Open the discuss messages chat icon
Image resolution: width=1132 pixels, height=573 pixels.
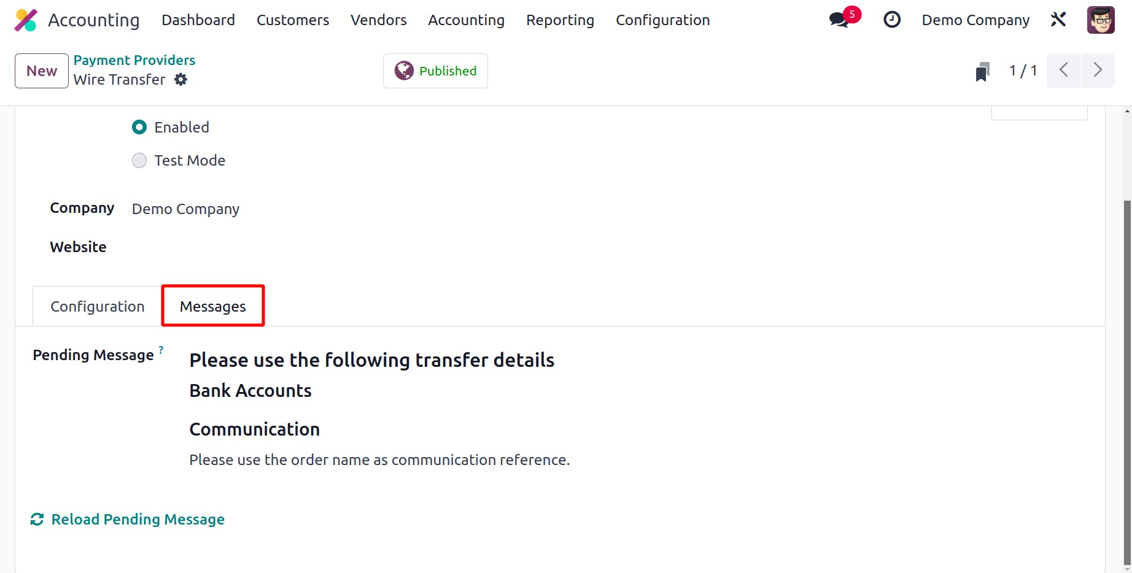[x=839, y=20]
